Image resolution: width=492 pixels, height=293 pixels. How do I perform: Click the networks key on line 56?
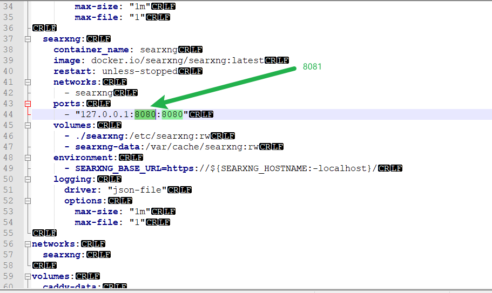[53, 244]
